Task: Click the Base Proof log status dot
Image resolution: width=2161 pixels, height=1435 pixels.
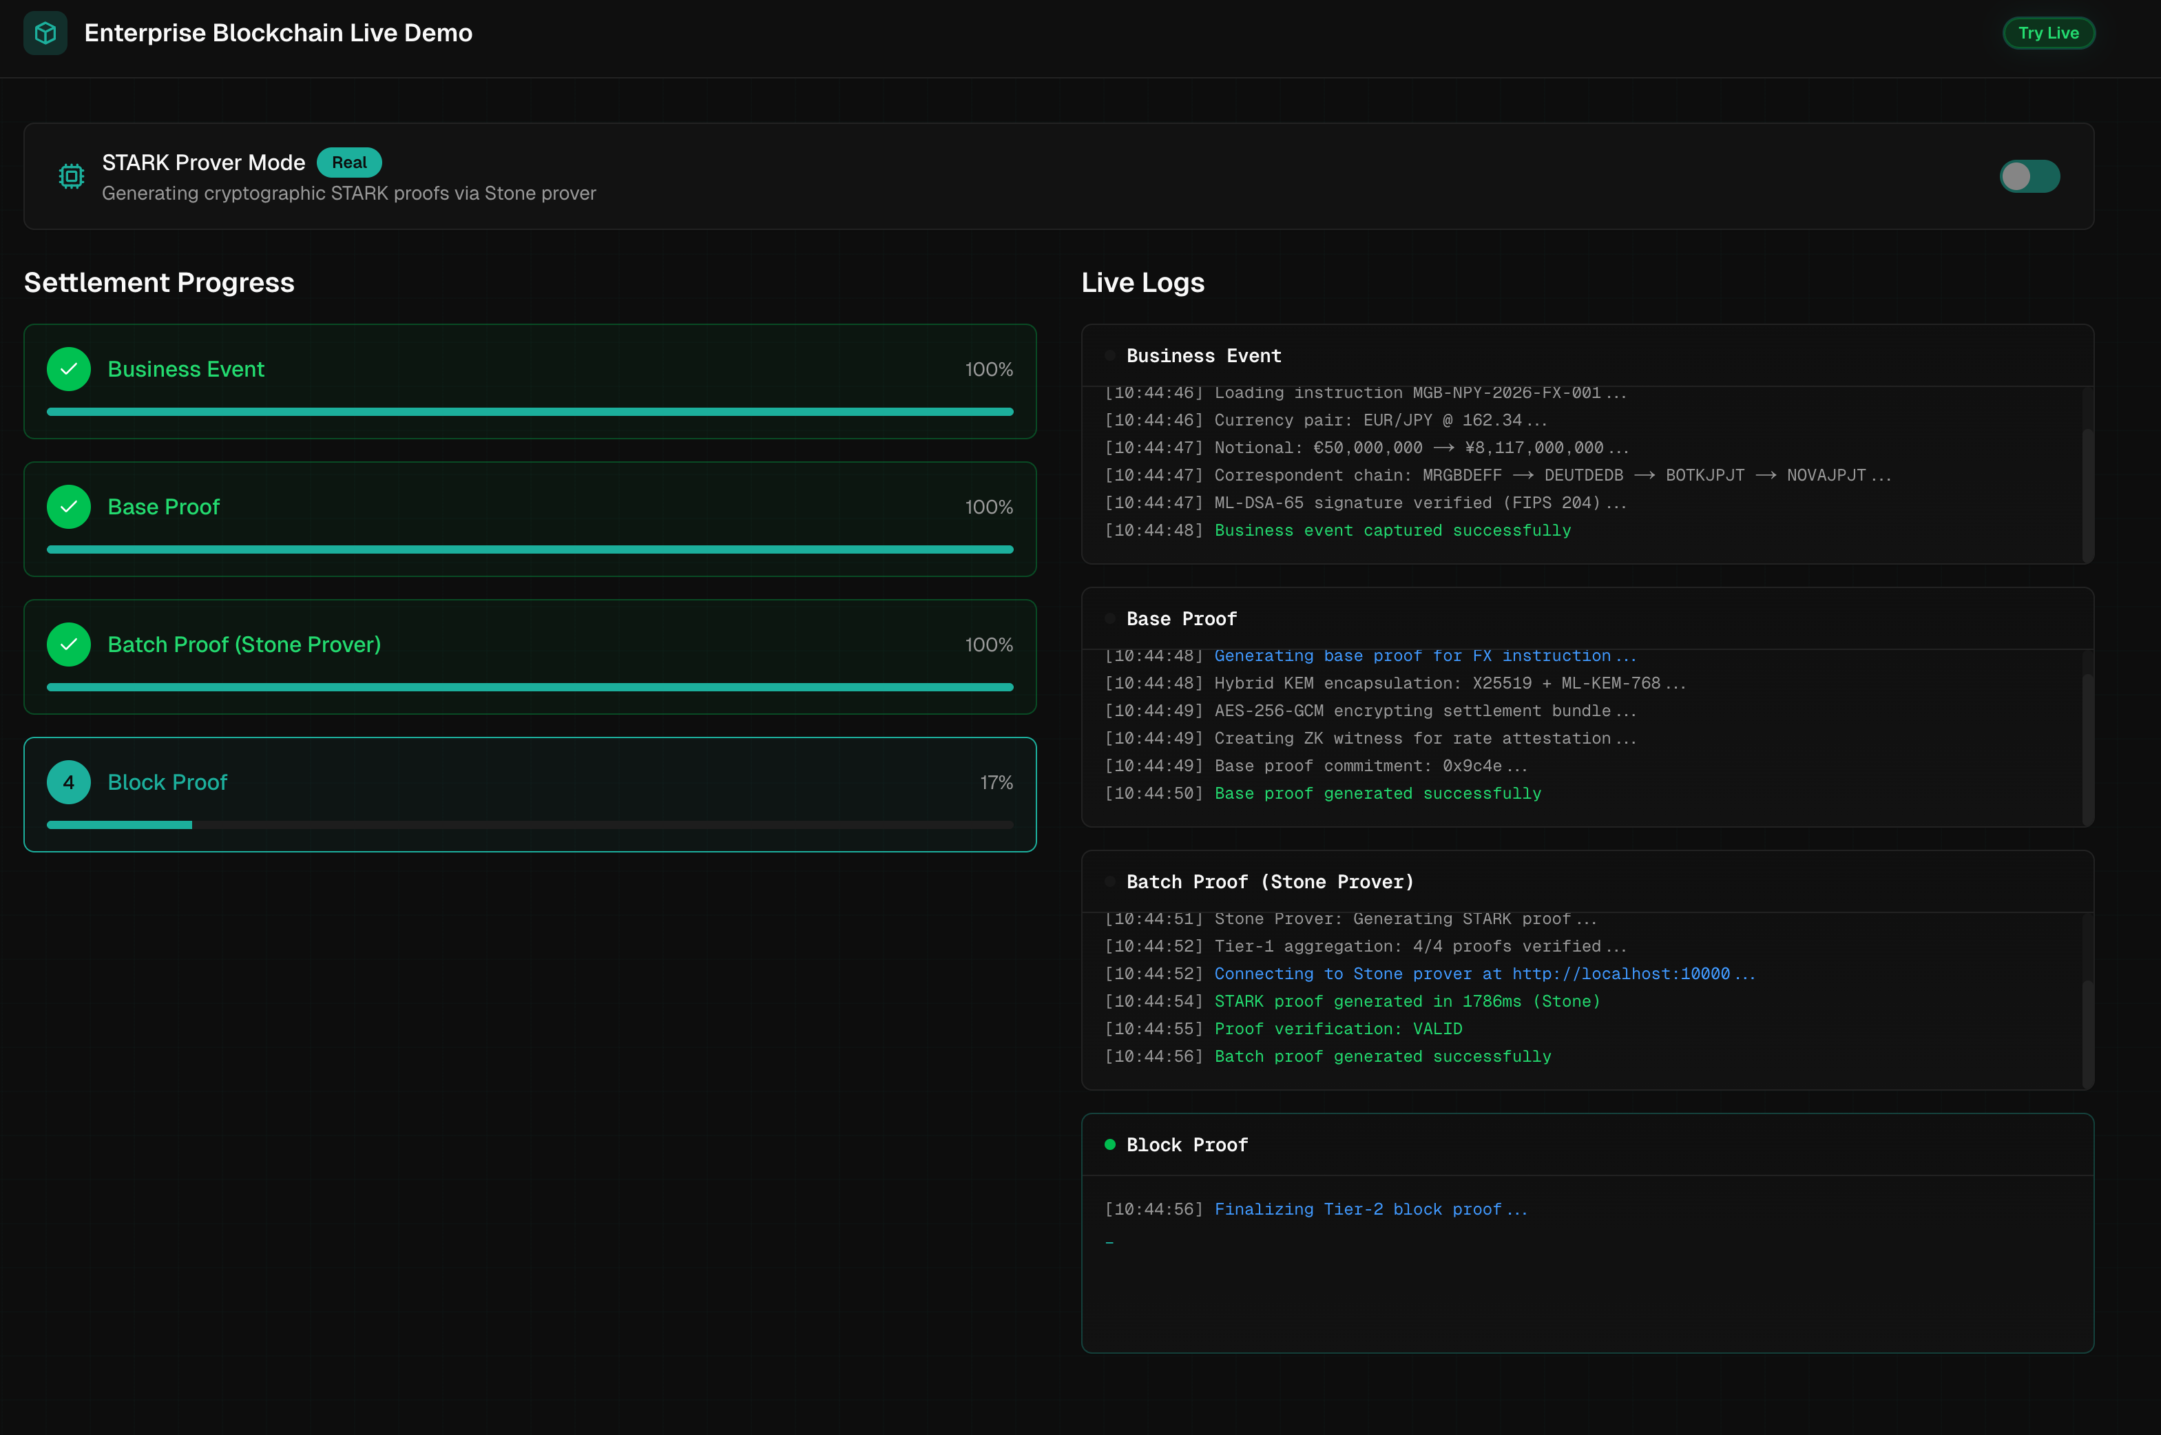Action: 1109,618
